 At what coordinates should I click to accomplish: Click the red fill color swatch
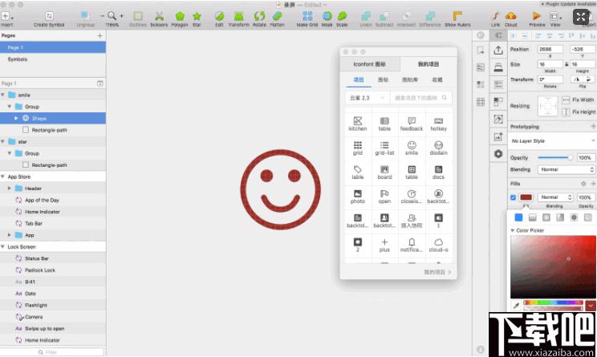(526, 197)
